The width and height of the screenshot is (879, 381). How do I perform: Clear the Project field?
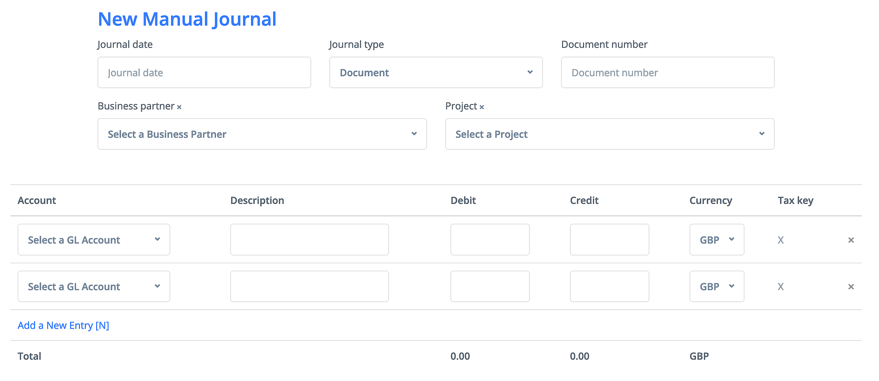pos(482,107)
